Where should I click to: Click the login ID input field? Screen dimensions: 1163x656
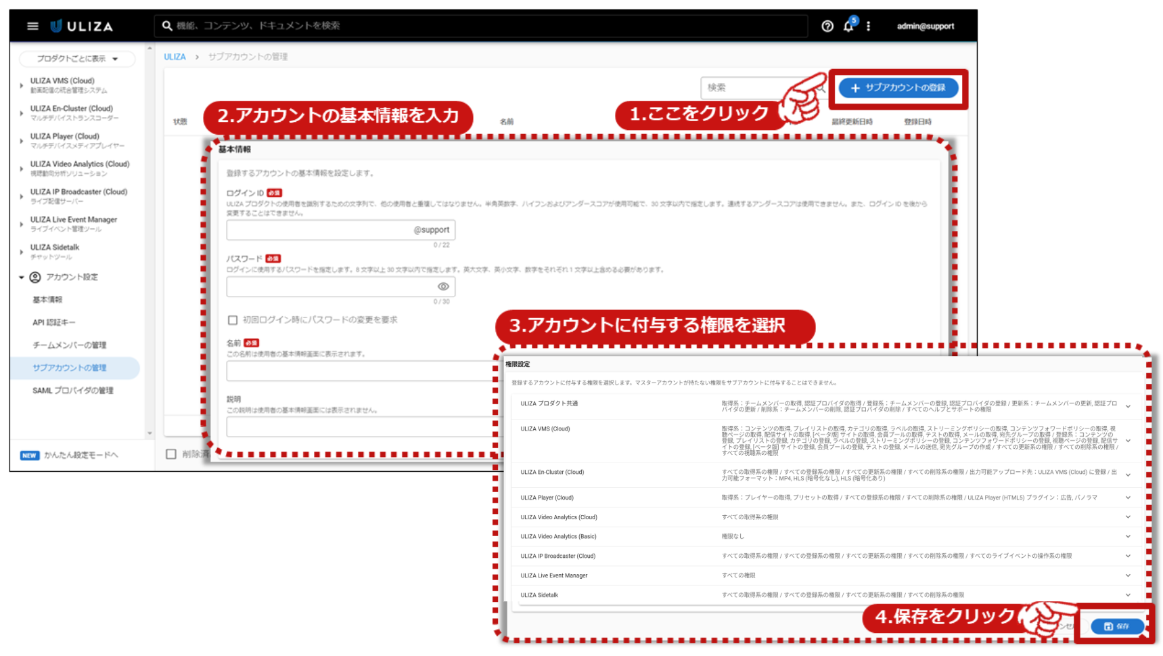319,230
